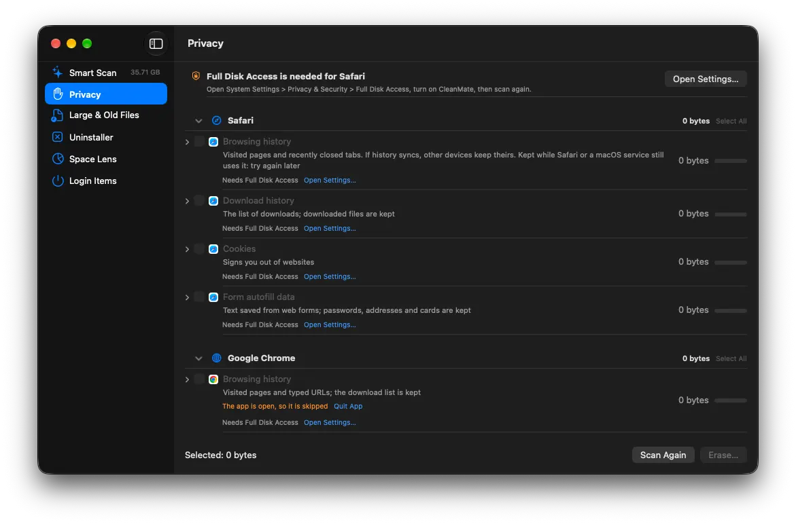
Task: Click the Google Chrome globe section icon
Action: (x=217, y=358)
